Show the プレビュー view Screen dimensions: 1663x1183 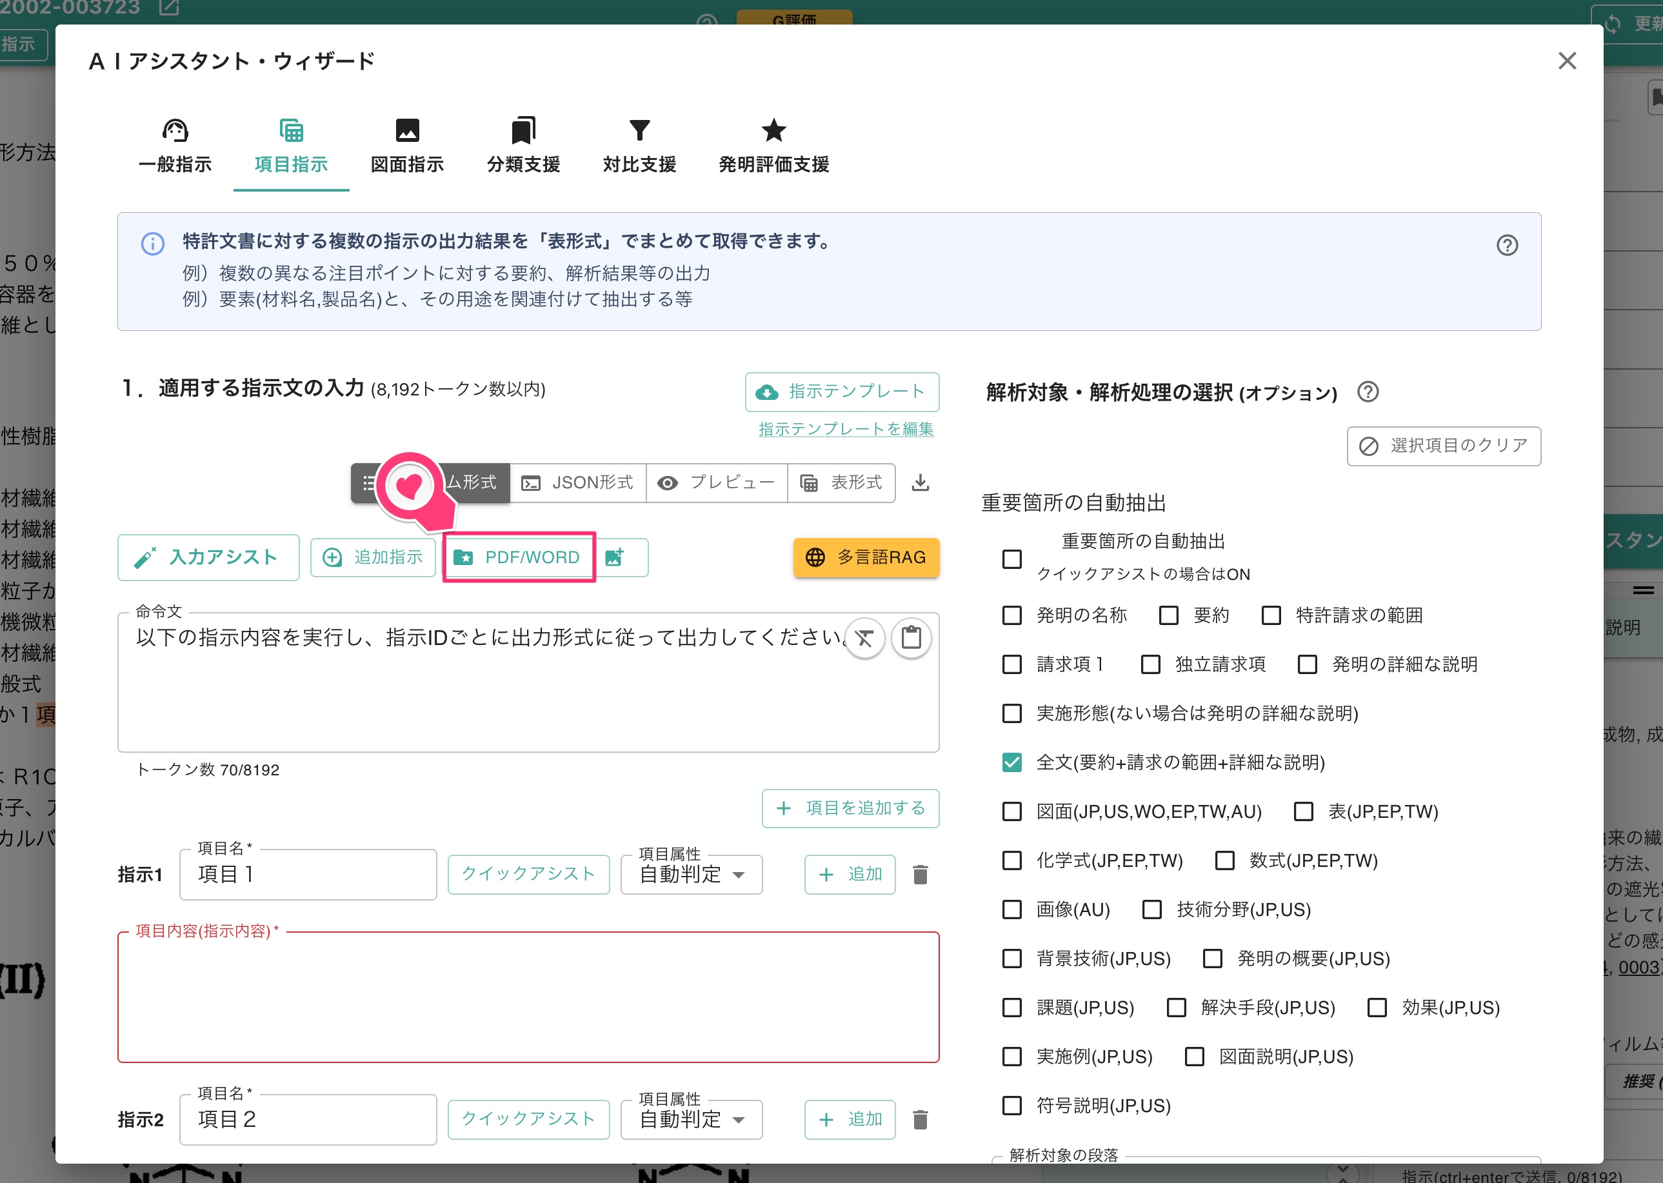[716, 482]
